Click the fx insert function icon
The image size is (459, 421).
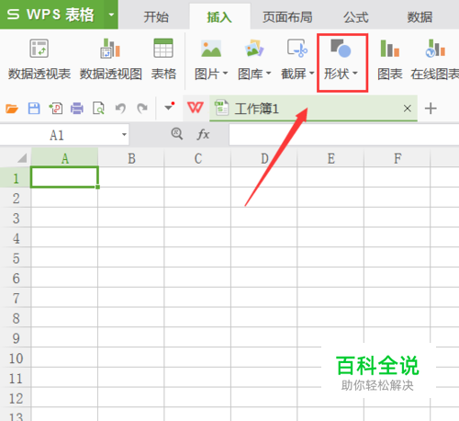[203, 134]
